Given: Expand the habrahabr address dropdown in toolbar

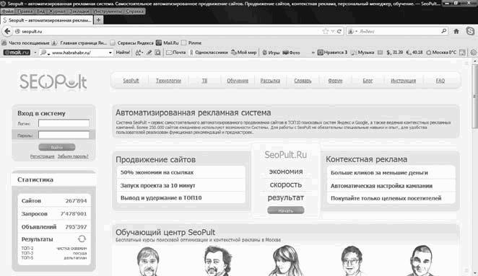Looking at the screenshot, I should click(110, 53).
